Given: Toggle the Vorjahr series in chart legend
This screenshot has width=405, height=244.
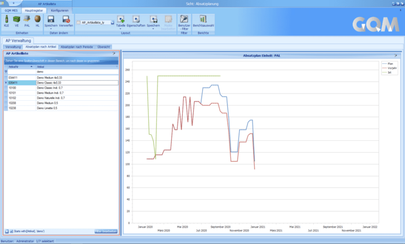Looking at the screenshot, I should [x=391, y=68].
